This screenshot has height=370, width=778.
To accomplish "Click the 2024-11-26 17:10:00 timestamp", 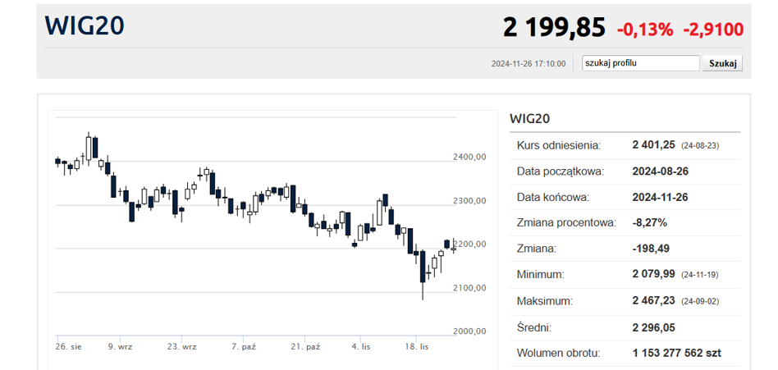I will (528, 64).
